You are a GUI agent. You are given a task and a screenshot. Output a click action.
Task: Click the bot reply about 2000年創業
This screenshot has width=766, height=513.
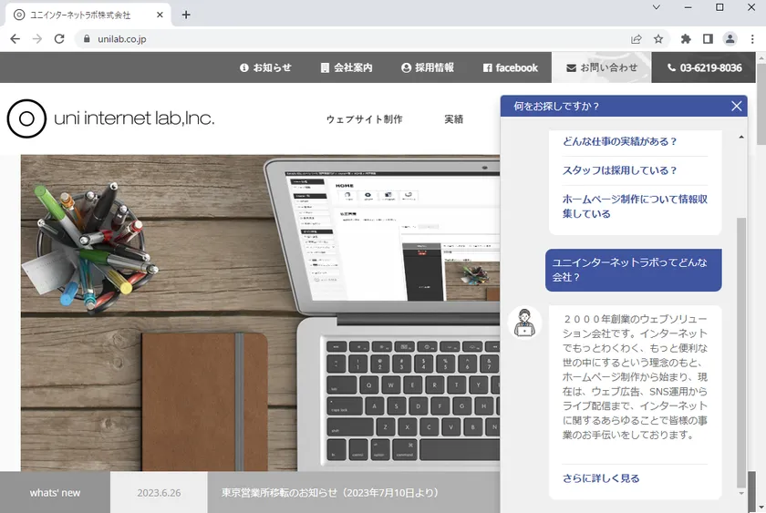tap(635, 377)
